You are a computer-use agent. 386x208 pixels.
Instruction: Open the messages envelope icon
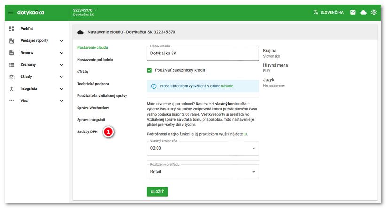[353, 12]
